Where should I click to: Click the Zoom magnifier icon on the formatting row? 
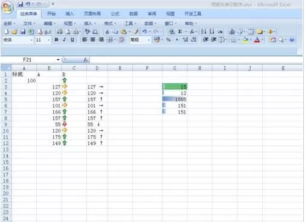click(281, 40)
